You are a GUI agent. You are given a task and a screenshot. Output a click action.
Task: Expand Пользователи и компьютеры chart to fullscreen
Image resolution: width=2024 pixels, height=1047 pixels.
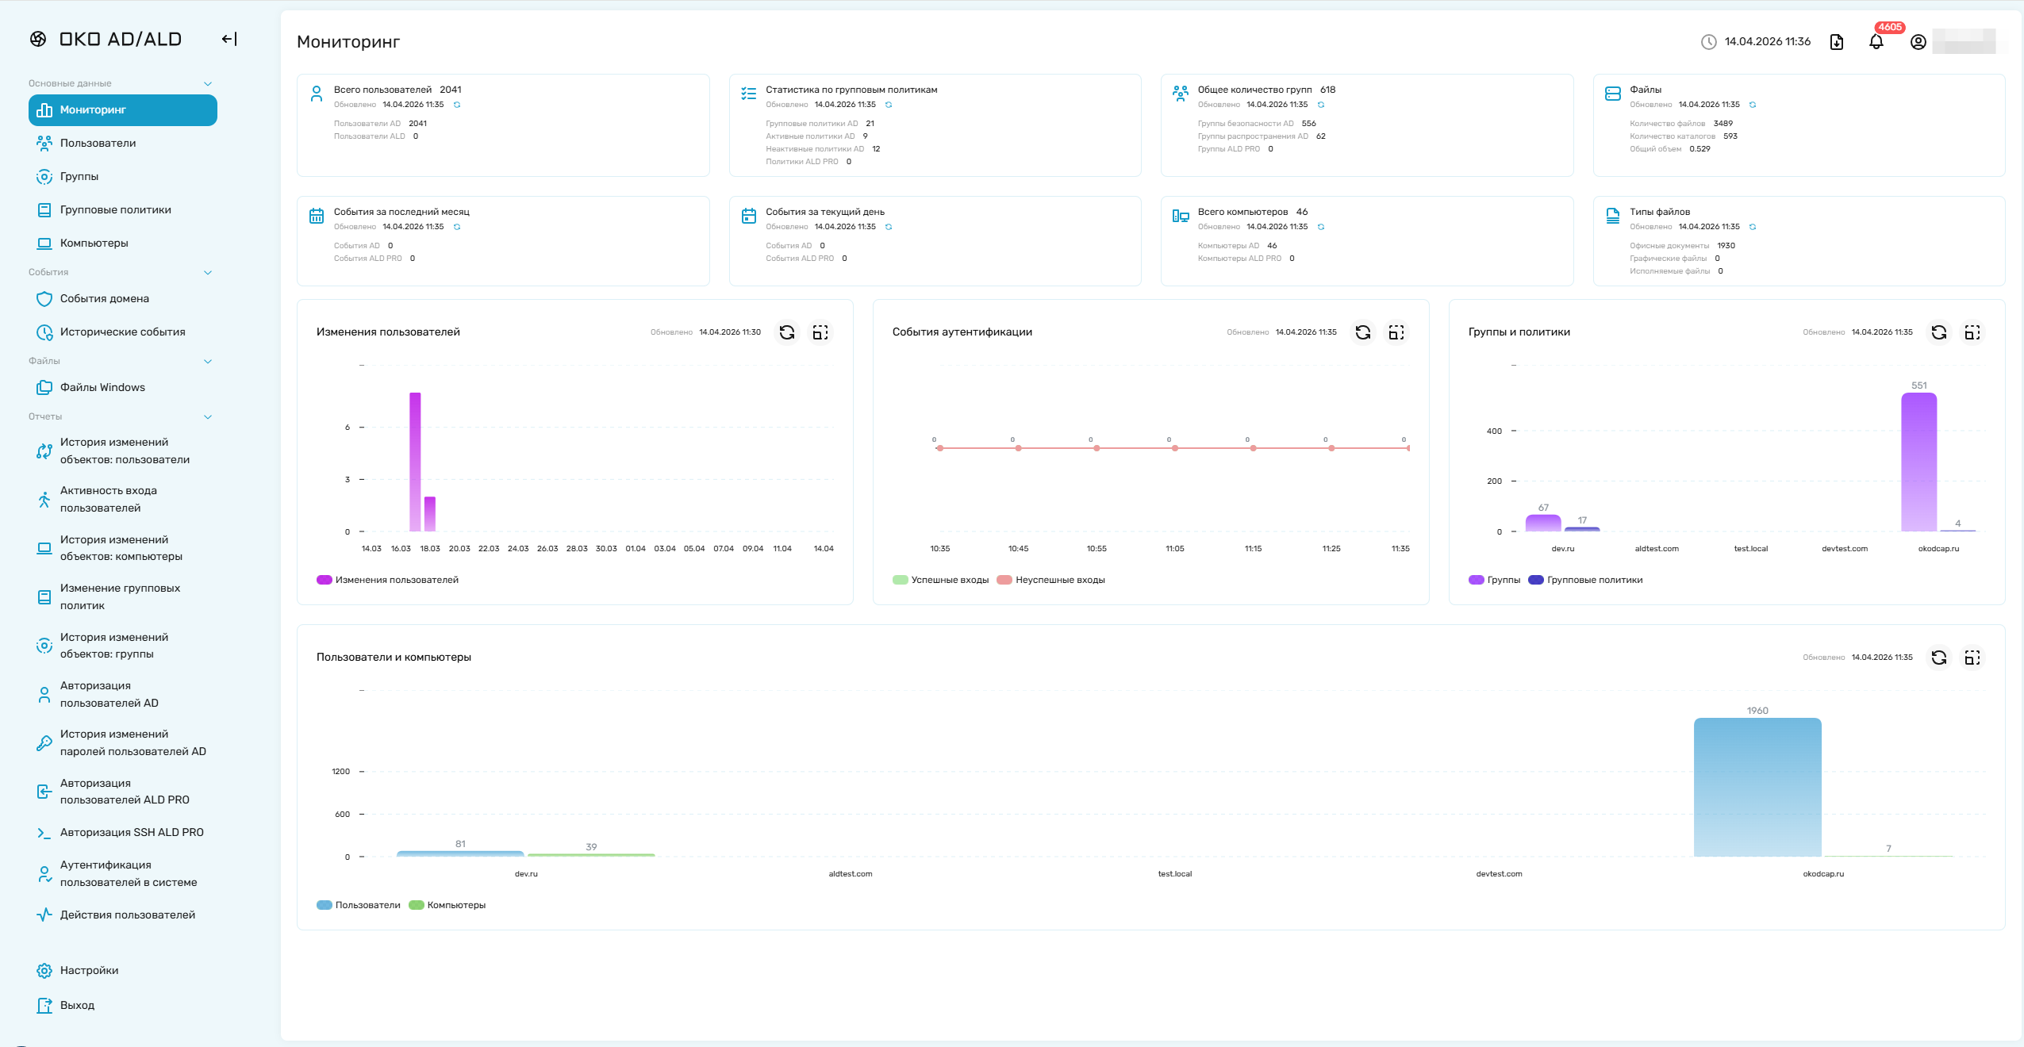pyautogui.click(x=1972, y=658)
